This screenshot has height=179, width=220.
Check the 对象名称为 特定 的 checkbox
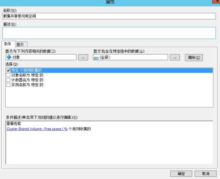click(x=8, y=75)
